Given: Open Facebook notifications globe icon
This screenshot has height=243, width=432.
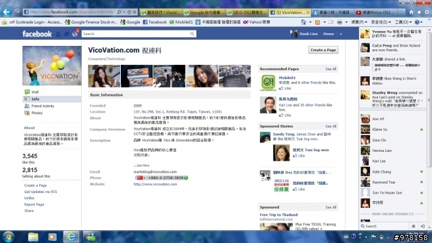Looking at the screenshot, I should click(x=75, y=34).
